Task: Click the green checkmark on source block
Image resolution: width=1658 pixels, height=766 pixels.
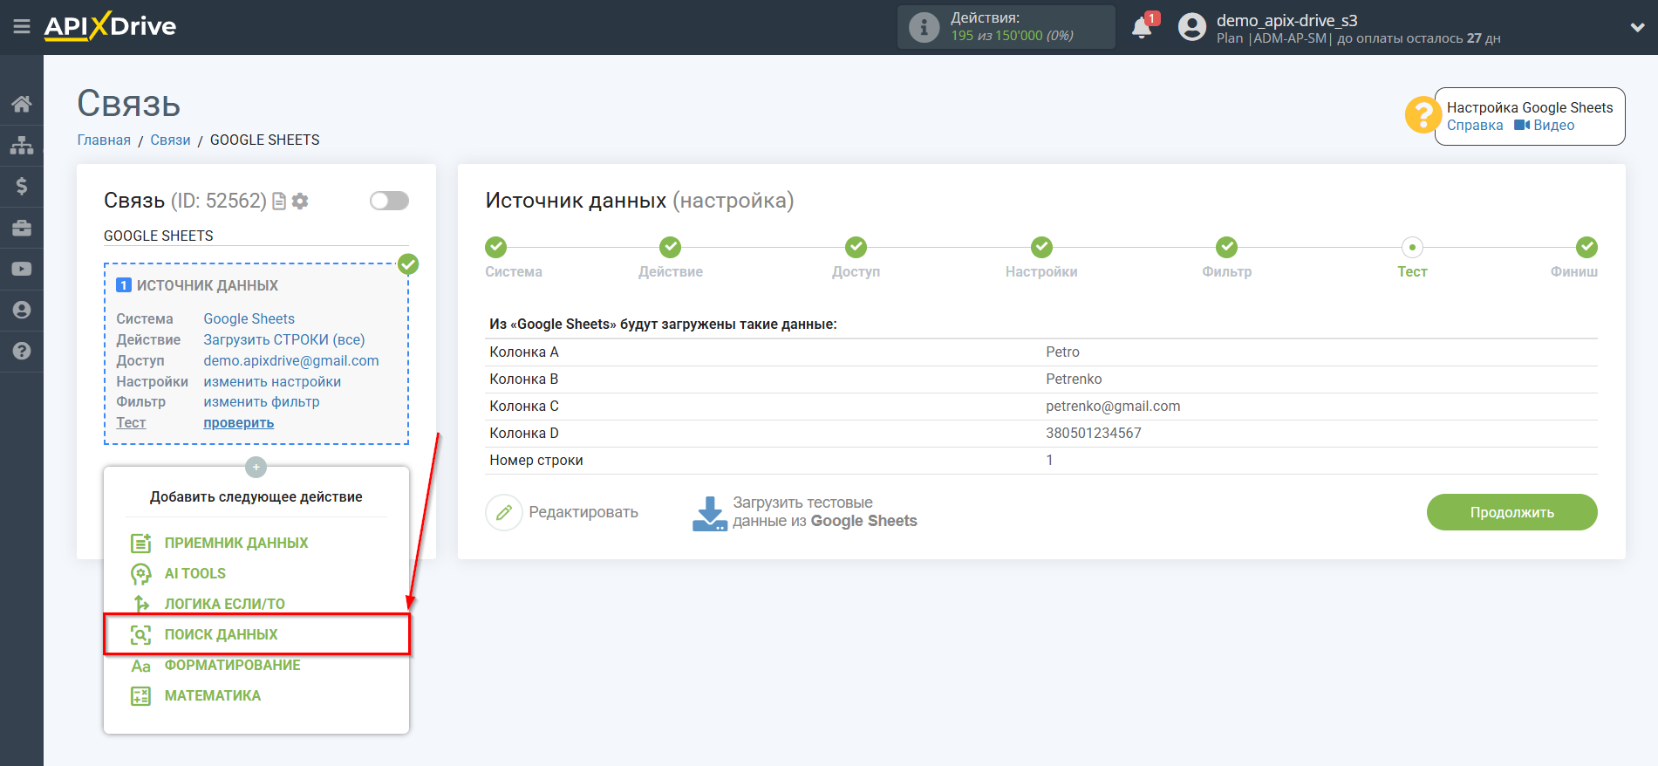Action: 408,263
